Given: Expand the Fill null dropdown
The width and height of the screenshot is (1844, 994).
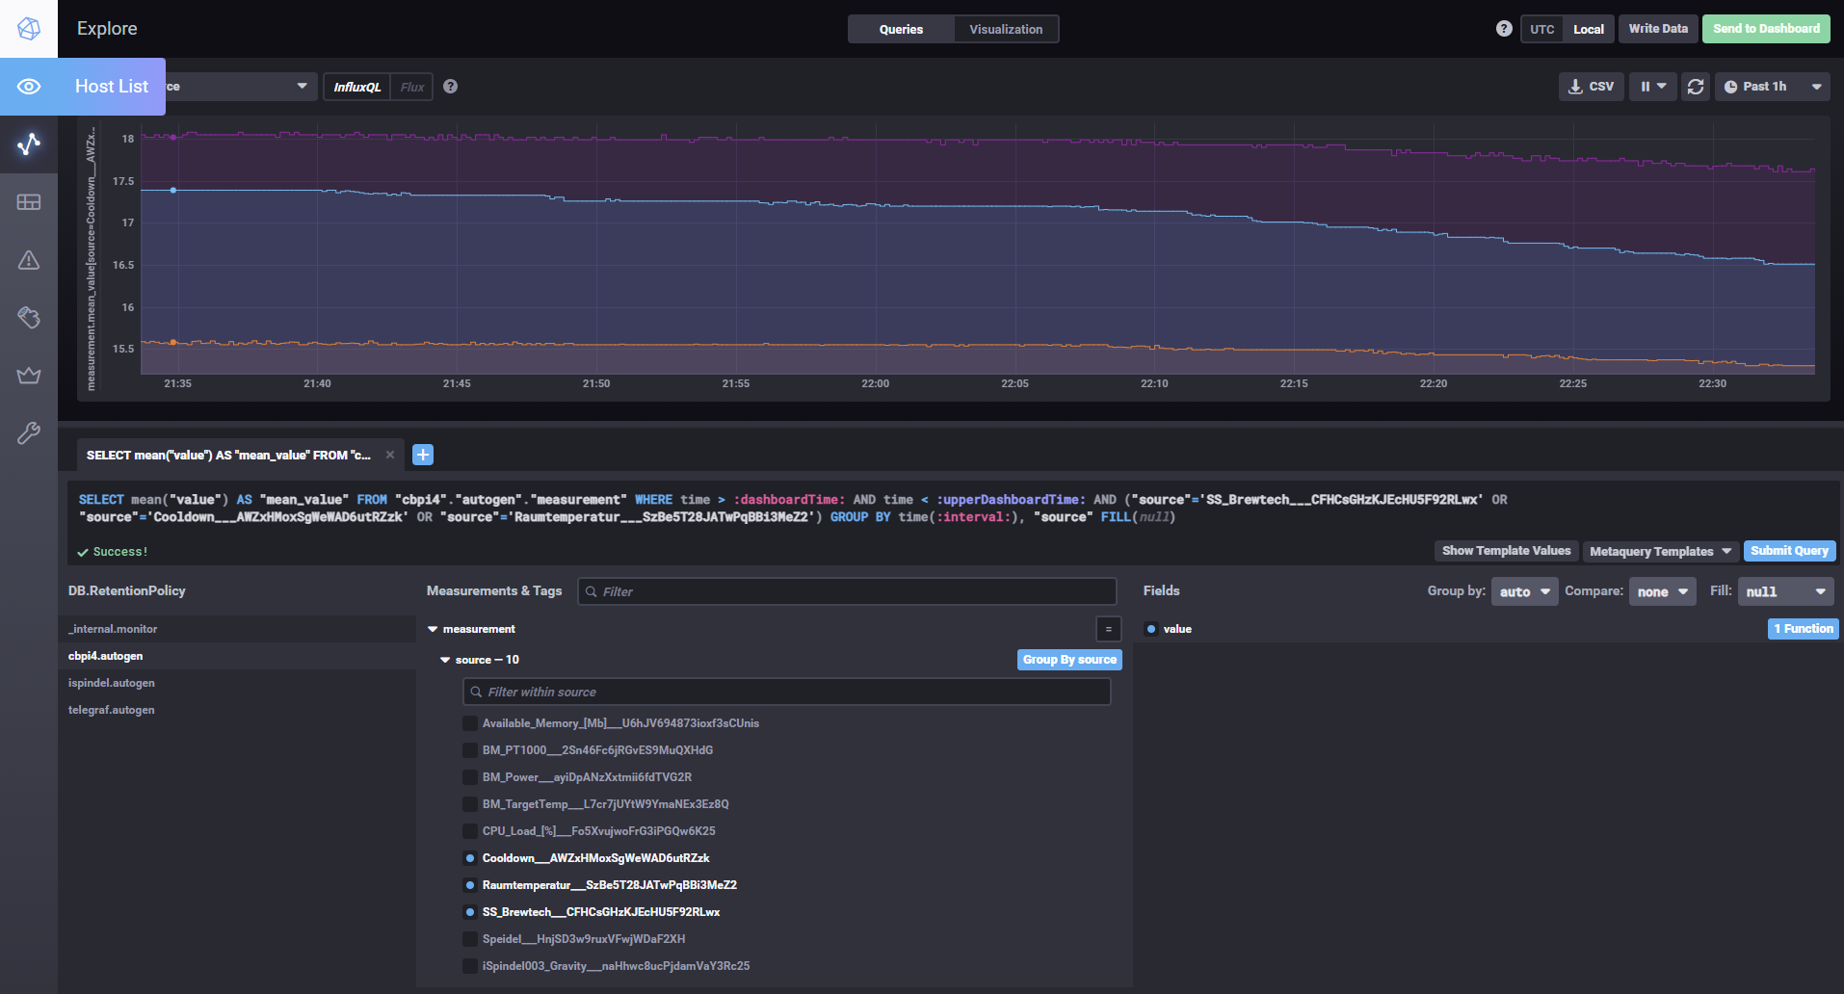Looking at the screenshot, I should 1785,591.
